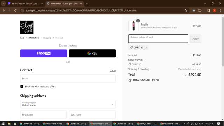Viewport: 224px width, 126px height.
Task: Switch to Verify Codes taskbar window
Action: coord(147,124)
